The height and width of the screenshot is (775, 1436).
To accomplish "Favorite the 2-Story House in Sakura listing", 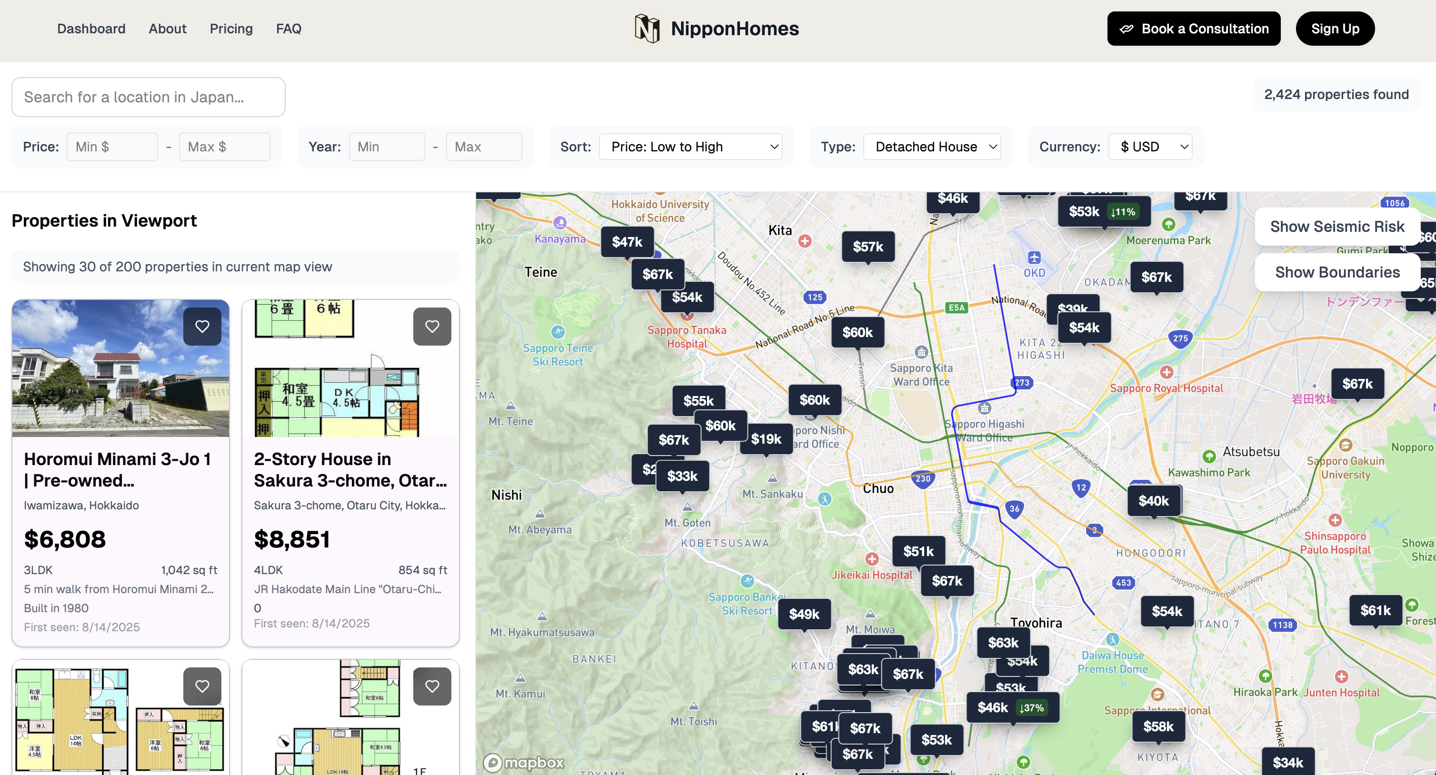I will point(432,326).
